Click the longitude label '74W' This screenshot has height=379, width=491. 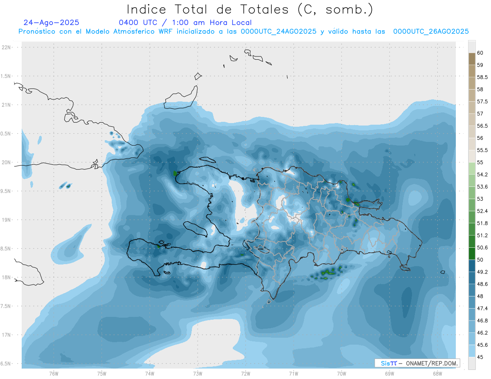click(x=150, y=374)
